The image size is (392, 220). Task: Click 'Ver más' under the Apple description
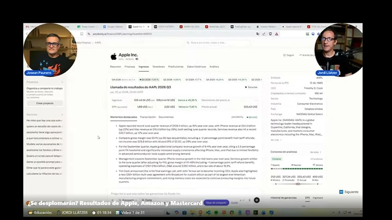pos(276,140)
